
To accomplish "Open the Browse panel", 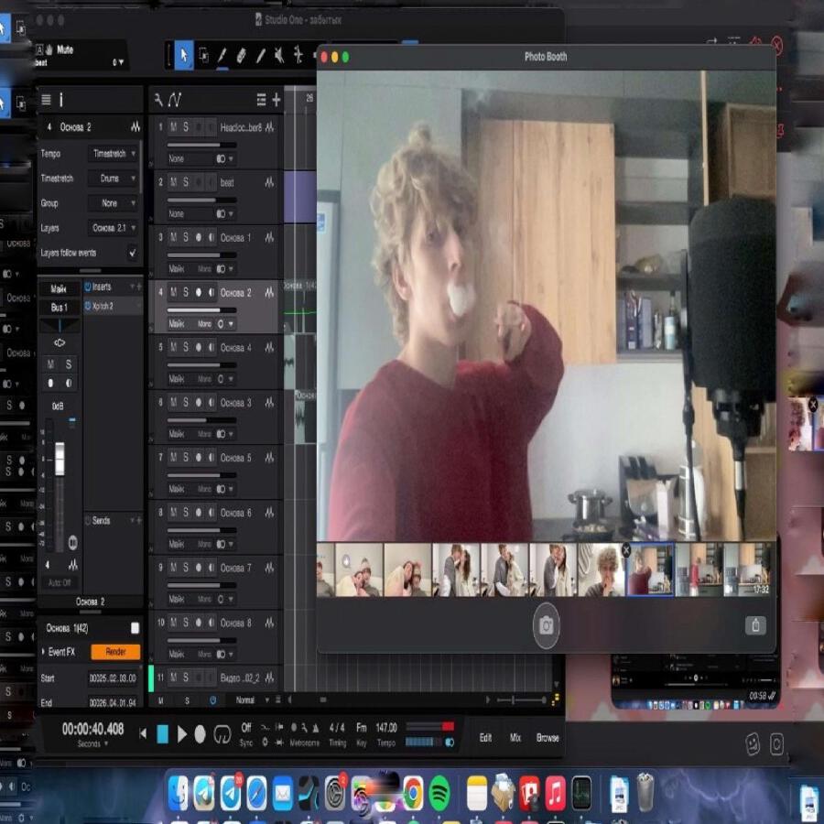I will coord(548,738).
